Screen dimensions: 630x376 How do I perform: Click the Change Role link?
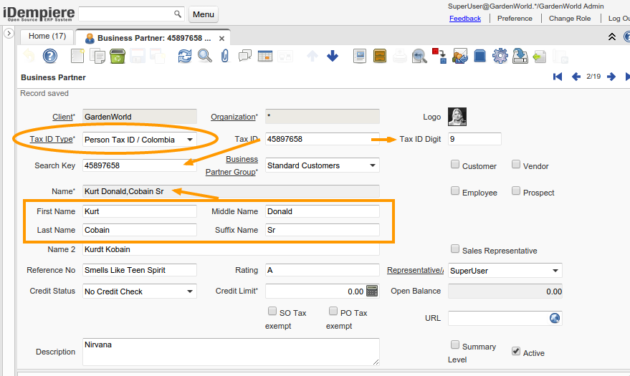click(570, 19)
